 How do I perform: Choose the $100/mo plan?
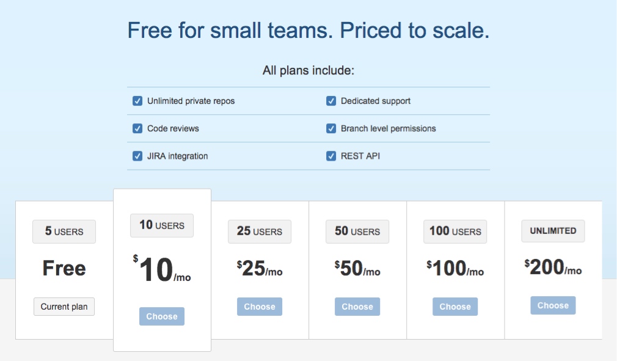point(455,307)
